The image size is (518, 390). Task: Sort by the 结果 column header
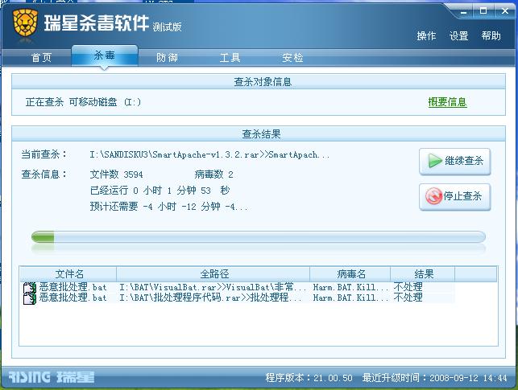423,273
